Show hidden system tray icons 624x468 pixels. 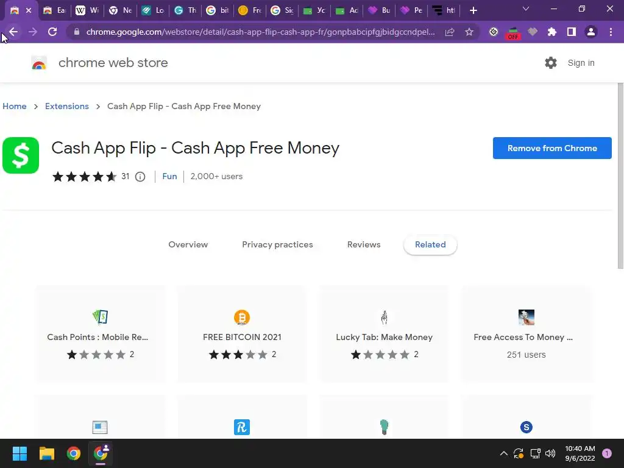504,453
